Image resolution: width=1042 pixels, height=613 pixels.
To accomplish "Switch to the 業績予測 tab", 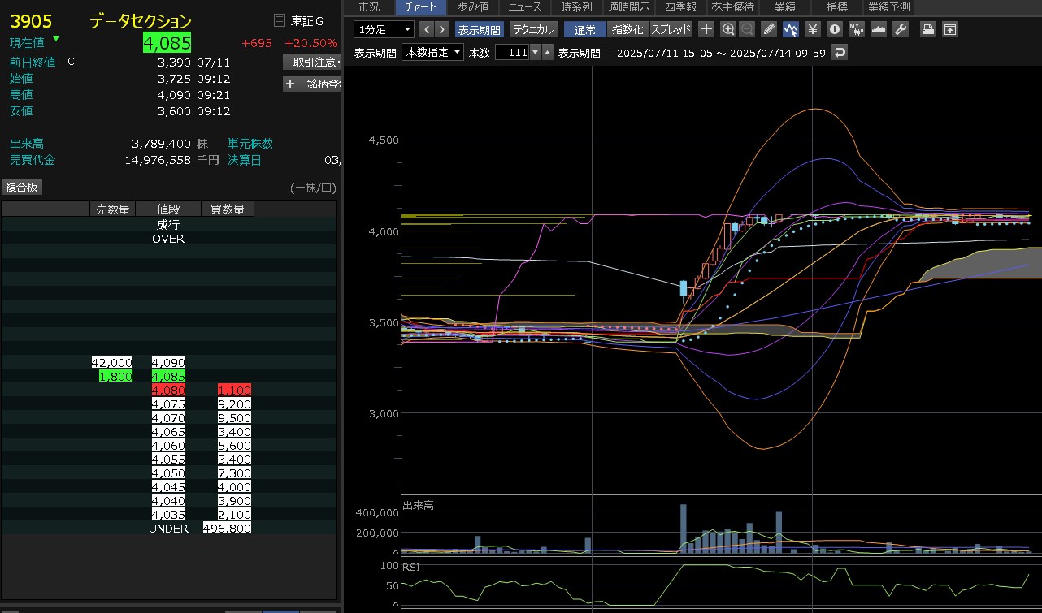I will (x=888, y=7).
